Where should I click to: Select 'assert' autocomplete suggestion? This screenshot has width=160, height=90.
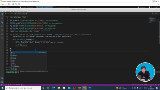point(28,55)
